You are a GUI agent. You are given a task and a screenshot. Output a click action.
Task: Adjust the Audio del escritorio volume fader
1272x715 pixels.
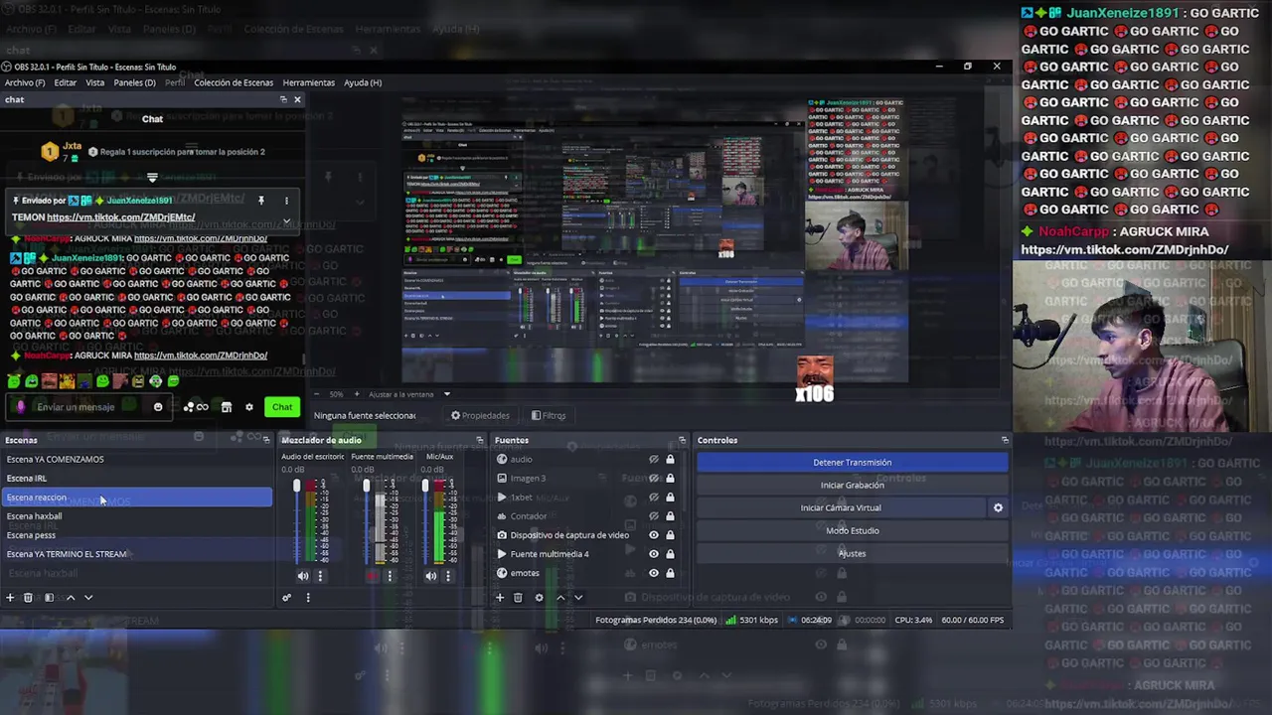pyautogui.click(x=296, y=486)
